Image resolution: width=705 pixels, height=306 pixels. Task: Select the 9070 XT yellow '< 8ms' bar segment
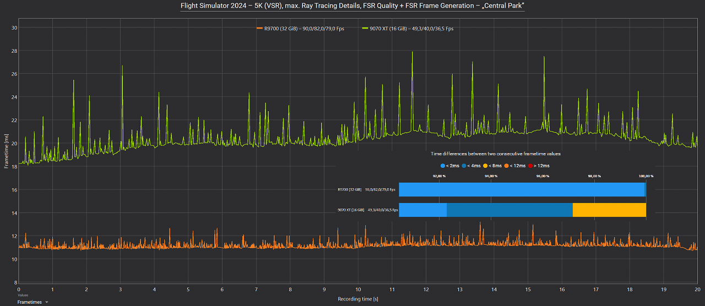click(609, 210)
